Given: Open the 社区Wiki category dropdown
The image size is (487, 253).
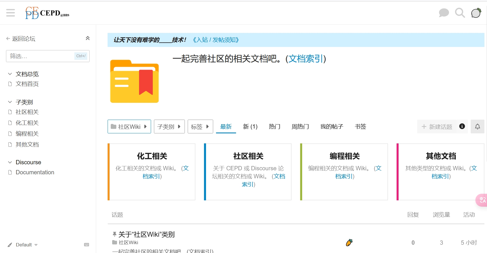Looking at the screenshot, I should coord(129,126).
